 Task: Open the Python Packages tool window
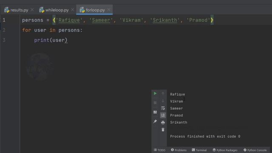click(x=225, y=150)
